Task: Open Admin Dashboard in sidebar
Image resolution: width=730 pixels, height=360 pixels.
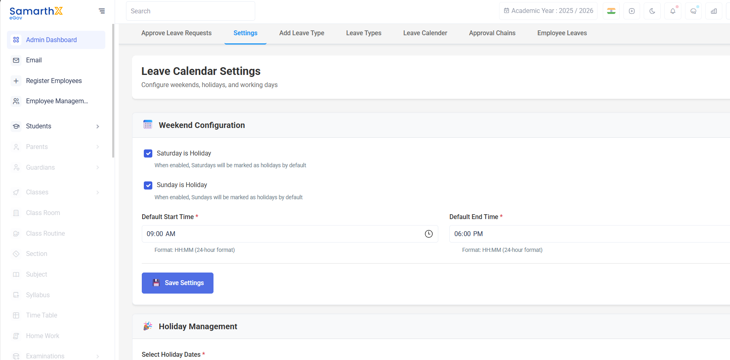Action: click(56, 40)
